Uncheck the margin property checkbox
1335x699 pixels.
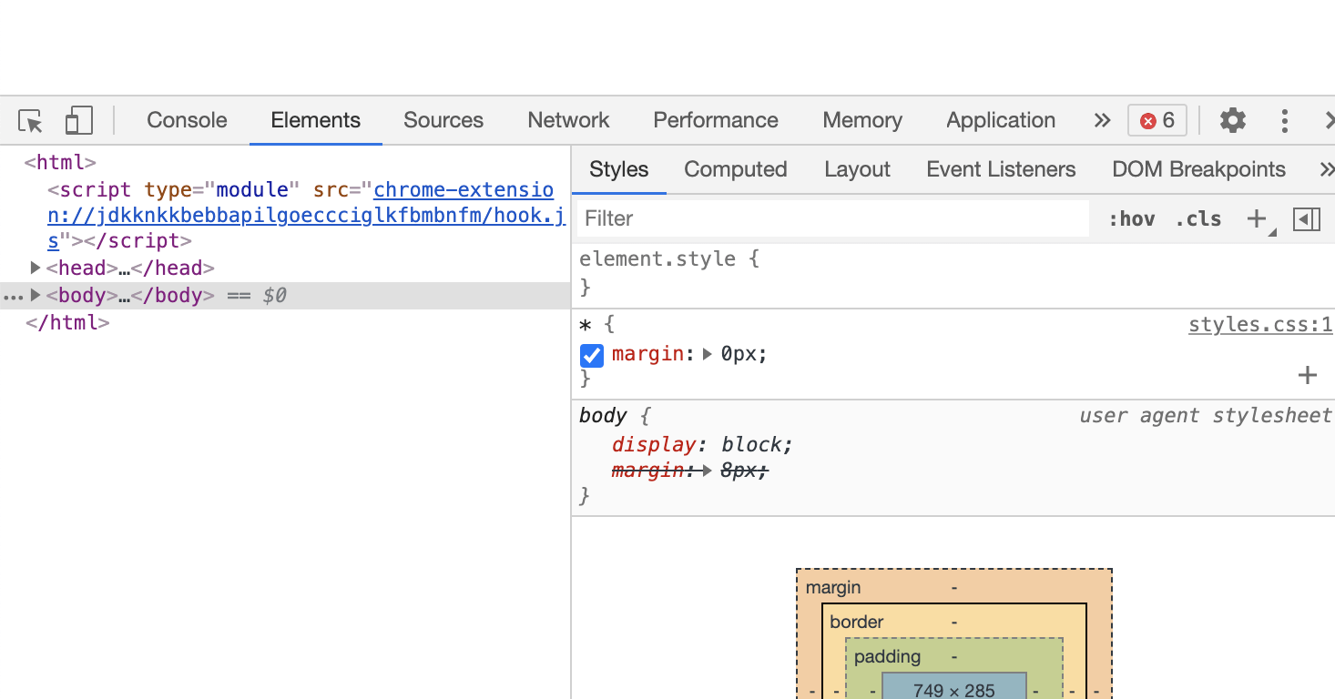point(592,355)
